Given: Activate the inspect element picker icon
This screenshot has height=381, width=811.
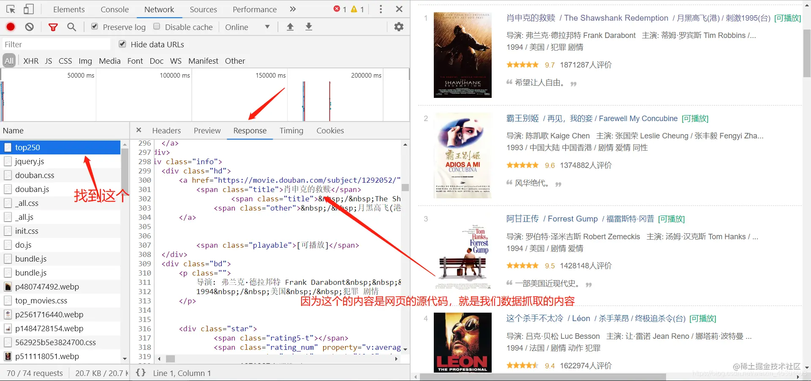Looking at the screenshot, I should coord(11,9).
